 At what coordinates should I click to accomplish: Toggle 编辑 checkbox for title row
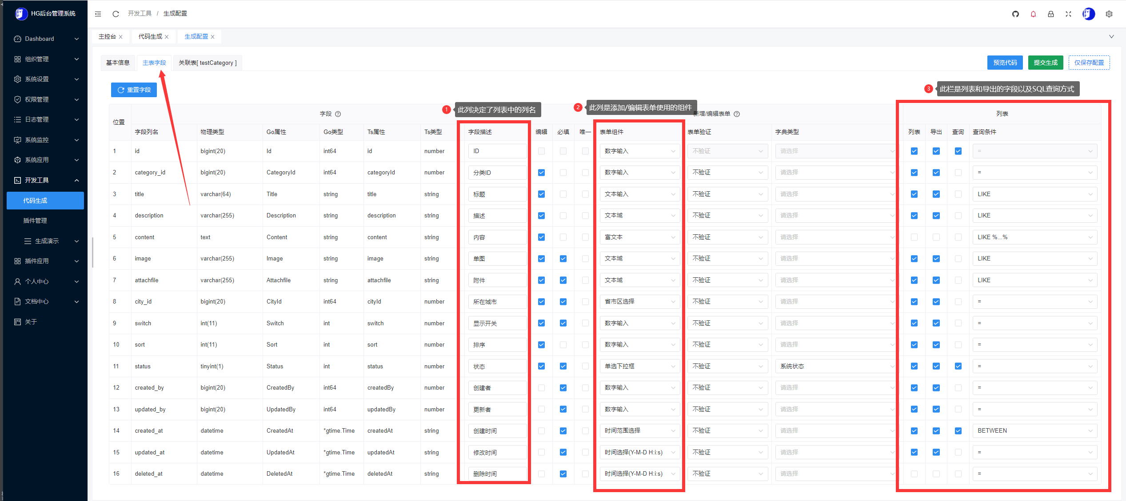coord(541,194)
